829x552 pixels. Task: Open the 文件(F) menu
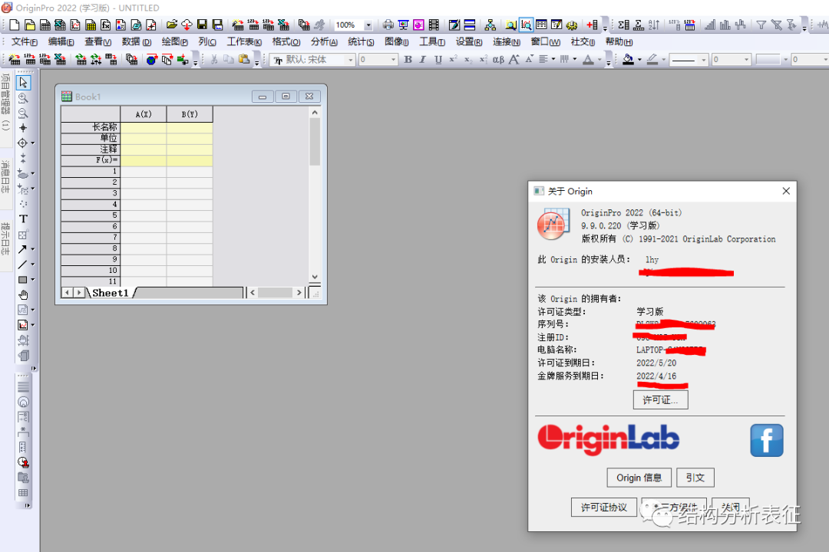pyautogui.click(x=25, y=41)
